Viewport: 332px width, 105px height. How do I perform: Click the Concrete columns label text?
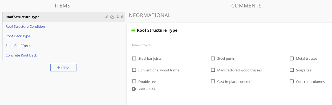coord(310,82)
